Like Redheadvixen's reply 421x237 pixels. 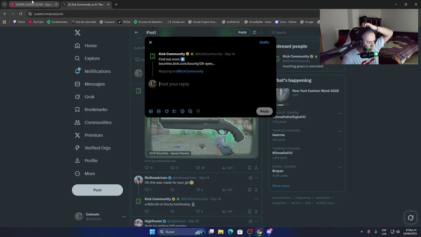point(198,190)
